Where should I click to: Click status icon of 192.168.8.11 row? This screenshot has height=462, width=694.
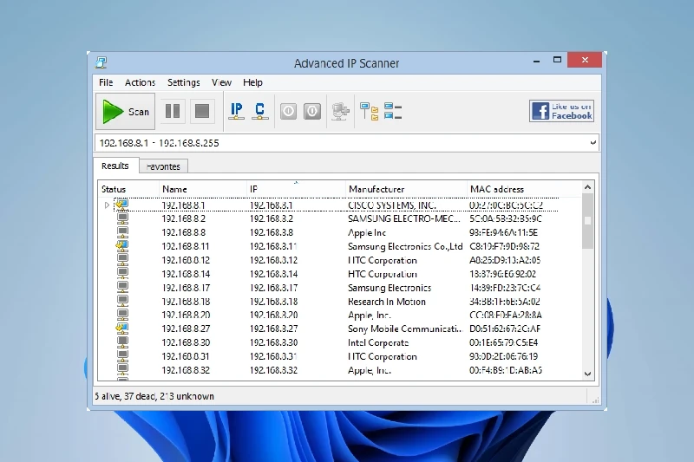[121, 246]
